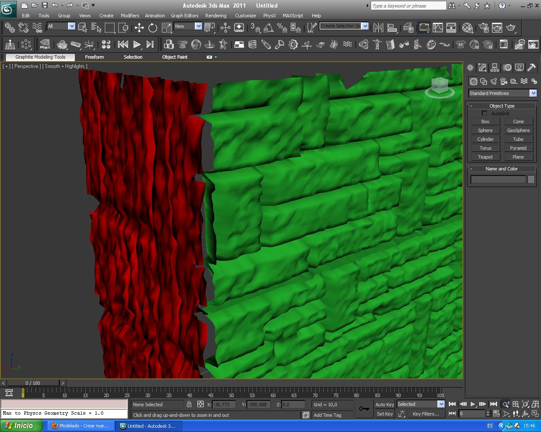This screenshot has width=541, height=432.
Task: Toggle the Selection Lock padlock
Action: tap(189, 404)
